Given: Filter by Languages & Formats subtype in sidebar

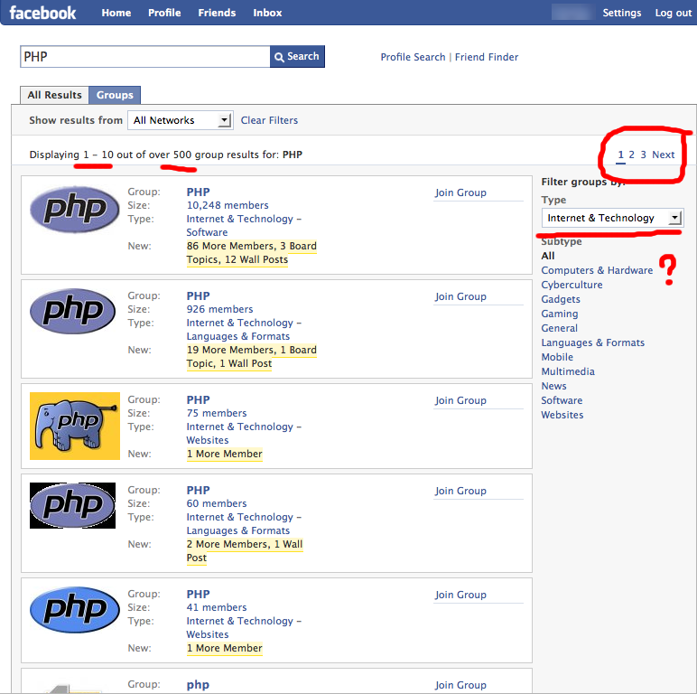Looking at the screenshot, I should pyautogui.click(x=593, y=342).
